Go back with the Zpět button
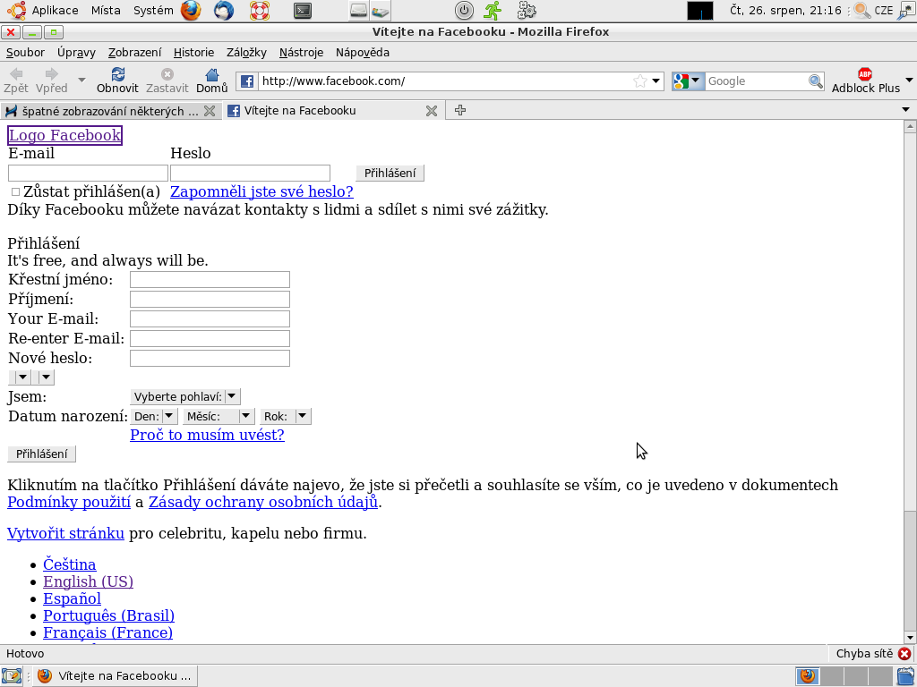Image resolution: width=917 pixels, height=687 pixels. [16, 81]
